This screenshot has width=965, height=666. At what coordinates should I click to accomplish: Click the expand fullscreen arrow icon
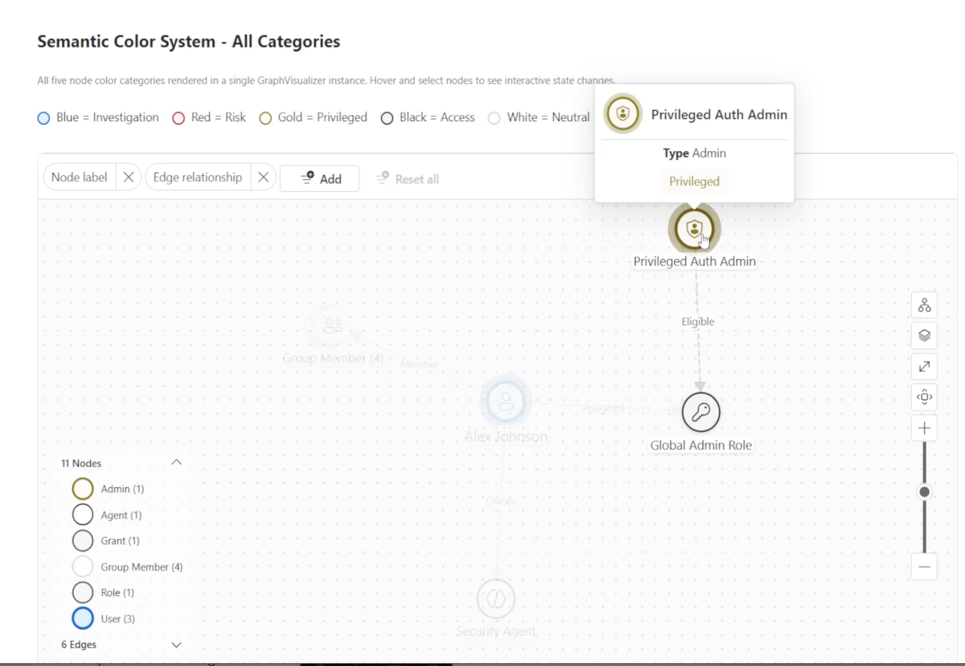[924, 367]
